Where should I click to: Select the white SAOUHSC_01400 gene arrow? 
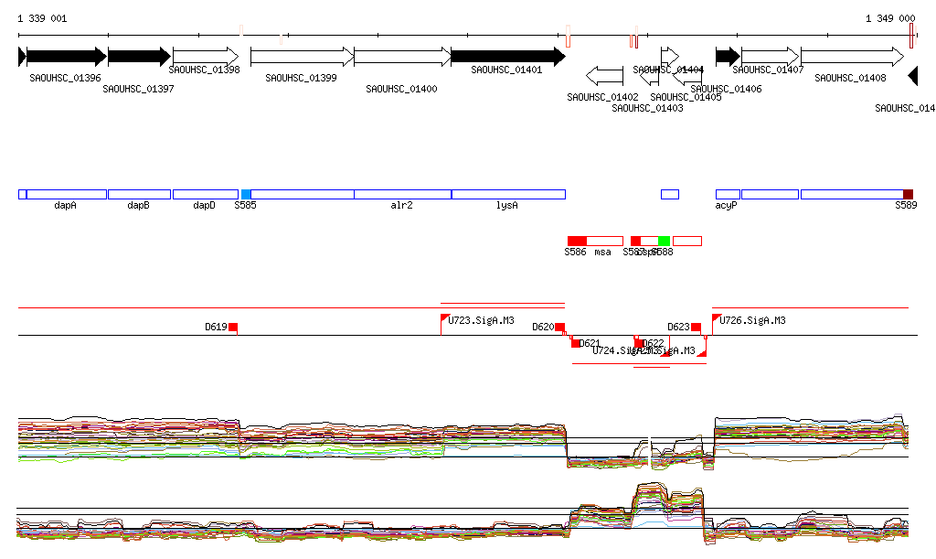tap(403, 57)
